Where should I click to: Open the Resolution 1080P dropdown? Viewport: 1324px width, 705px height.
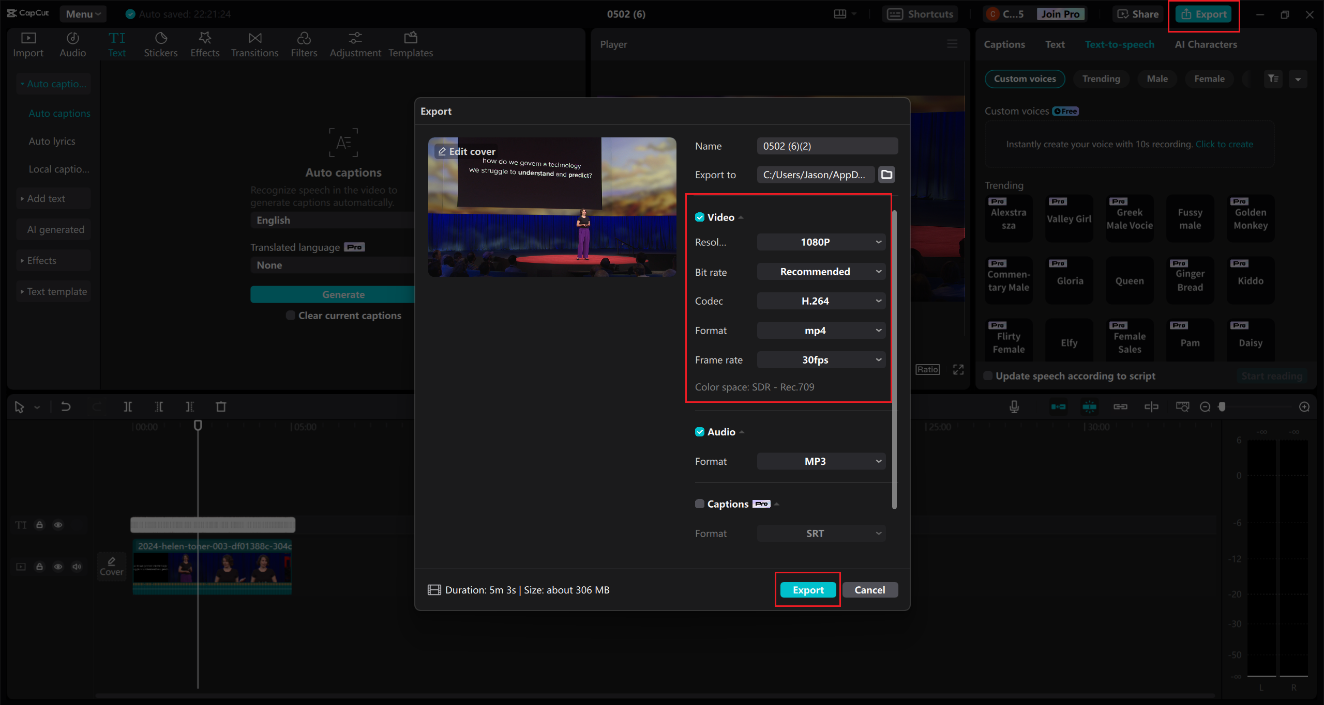coord(821,242)
